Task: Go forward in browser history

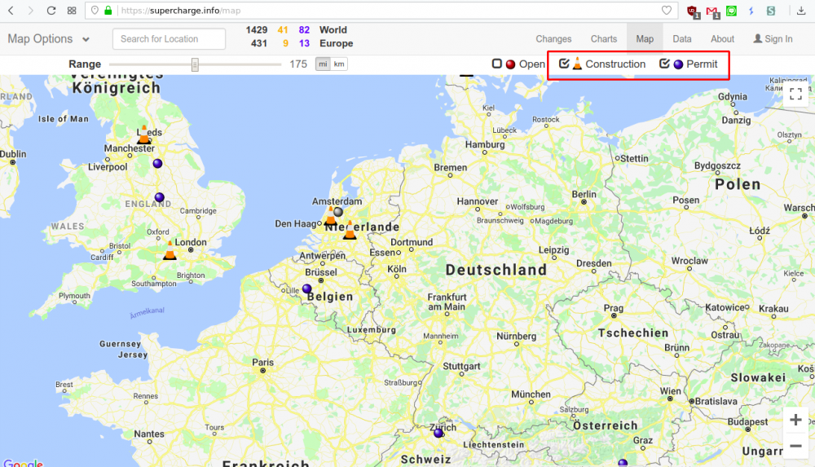Action: tap(31, 11)
